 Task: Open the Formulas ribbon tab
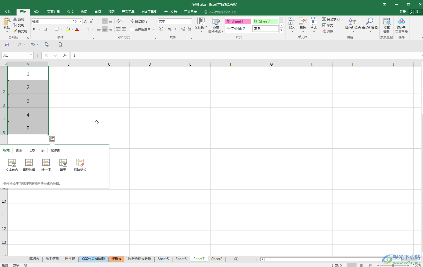point(70,12)
